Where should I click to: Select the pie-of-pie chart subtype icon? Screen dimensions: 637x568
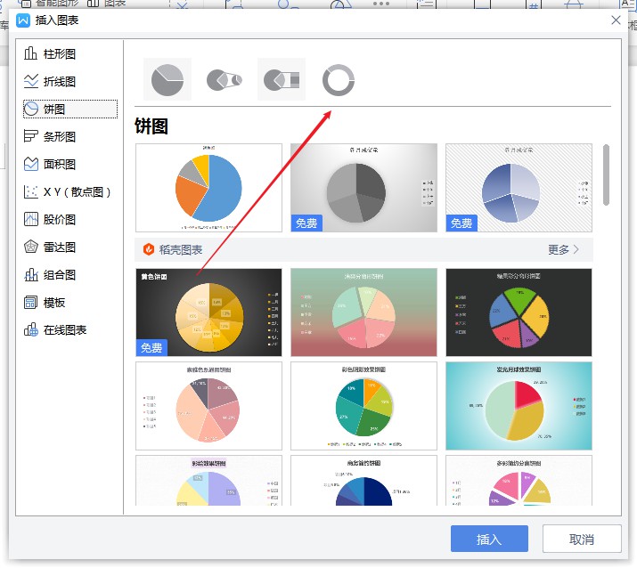[225, 80]
